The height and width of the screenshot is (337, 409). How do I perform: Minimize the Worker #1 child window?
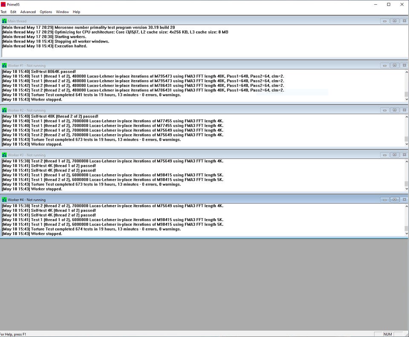[x=384, y=66]
